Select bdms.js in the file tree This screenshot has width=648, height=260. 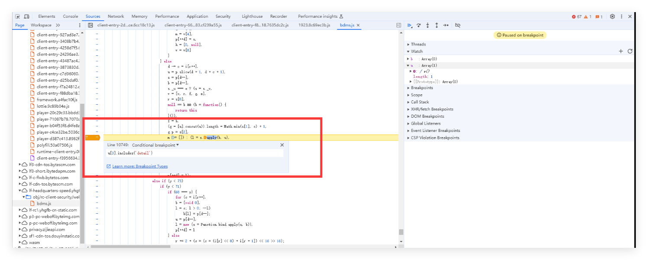(44, 203)
